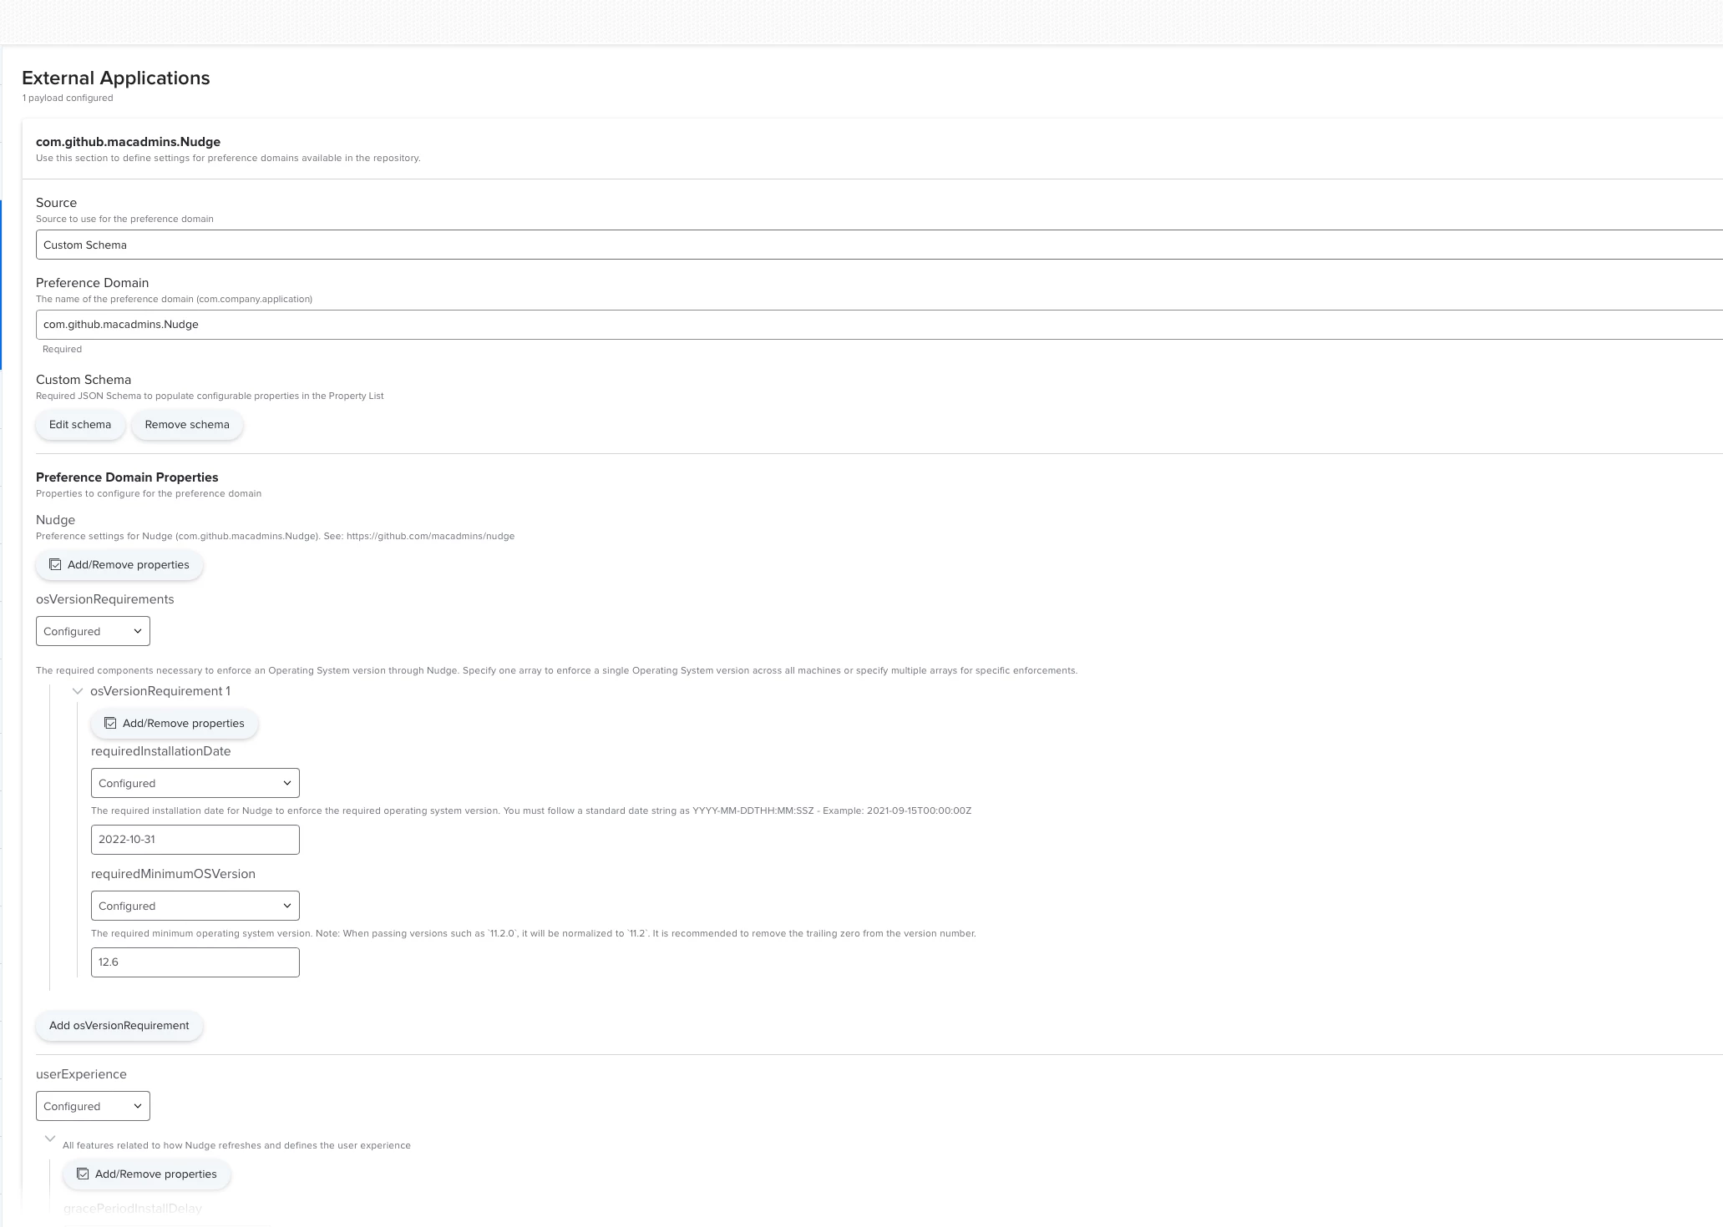Click the Edit schema button

(80, 425)
